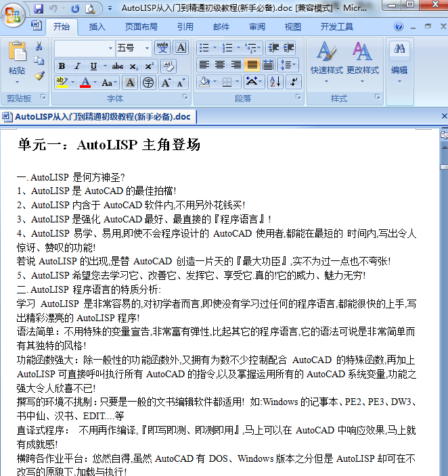Apply yellow text highlight color
The image size is (448, 476).
click(62, 82)
